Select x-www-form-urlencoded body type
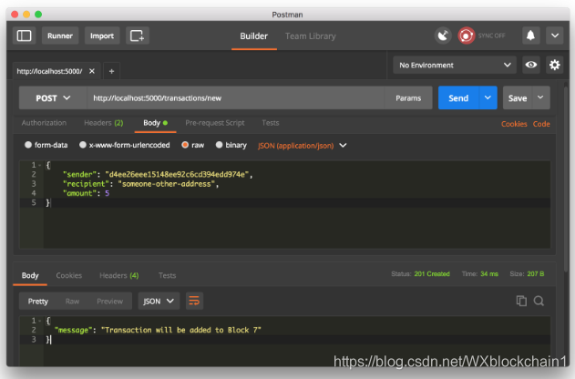 pos(125,145)
